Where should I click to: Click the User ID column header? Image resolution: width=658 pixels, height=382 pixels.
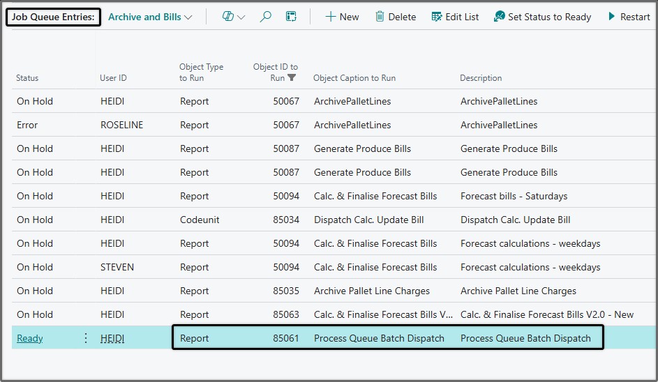point(113,78)
